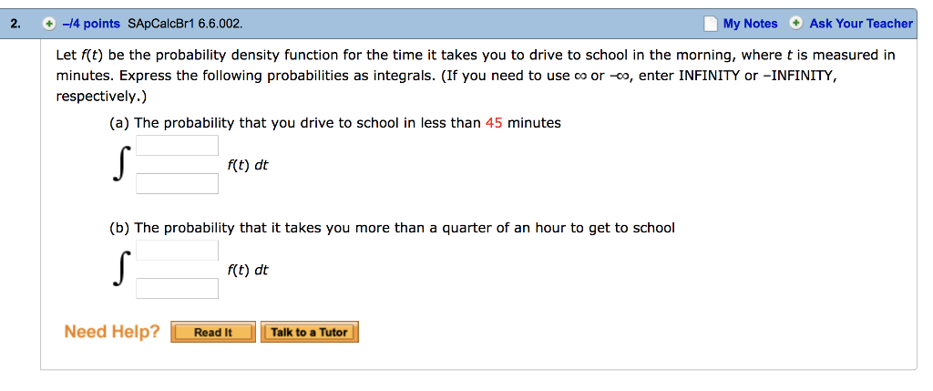The height and width of the screenshot is (391, 933).
Task: Click upper limit field for part (a)
Action: click(x=178, y=145)
